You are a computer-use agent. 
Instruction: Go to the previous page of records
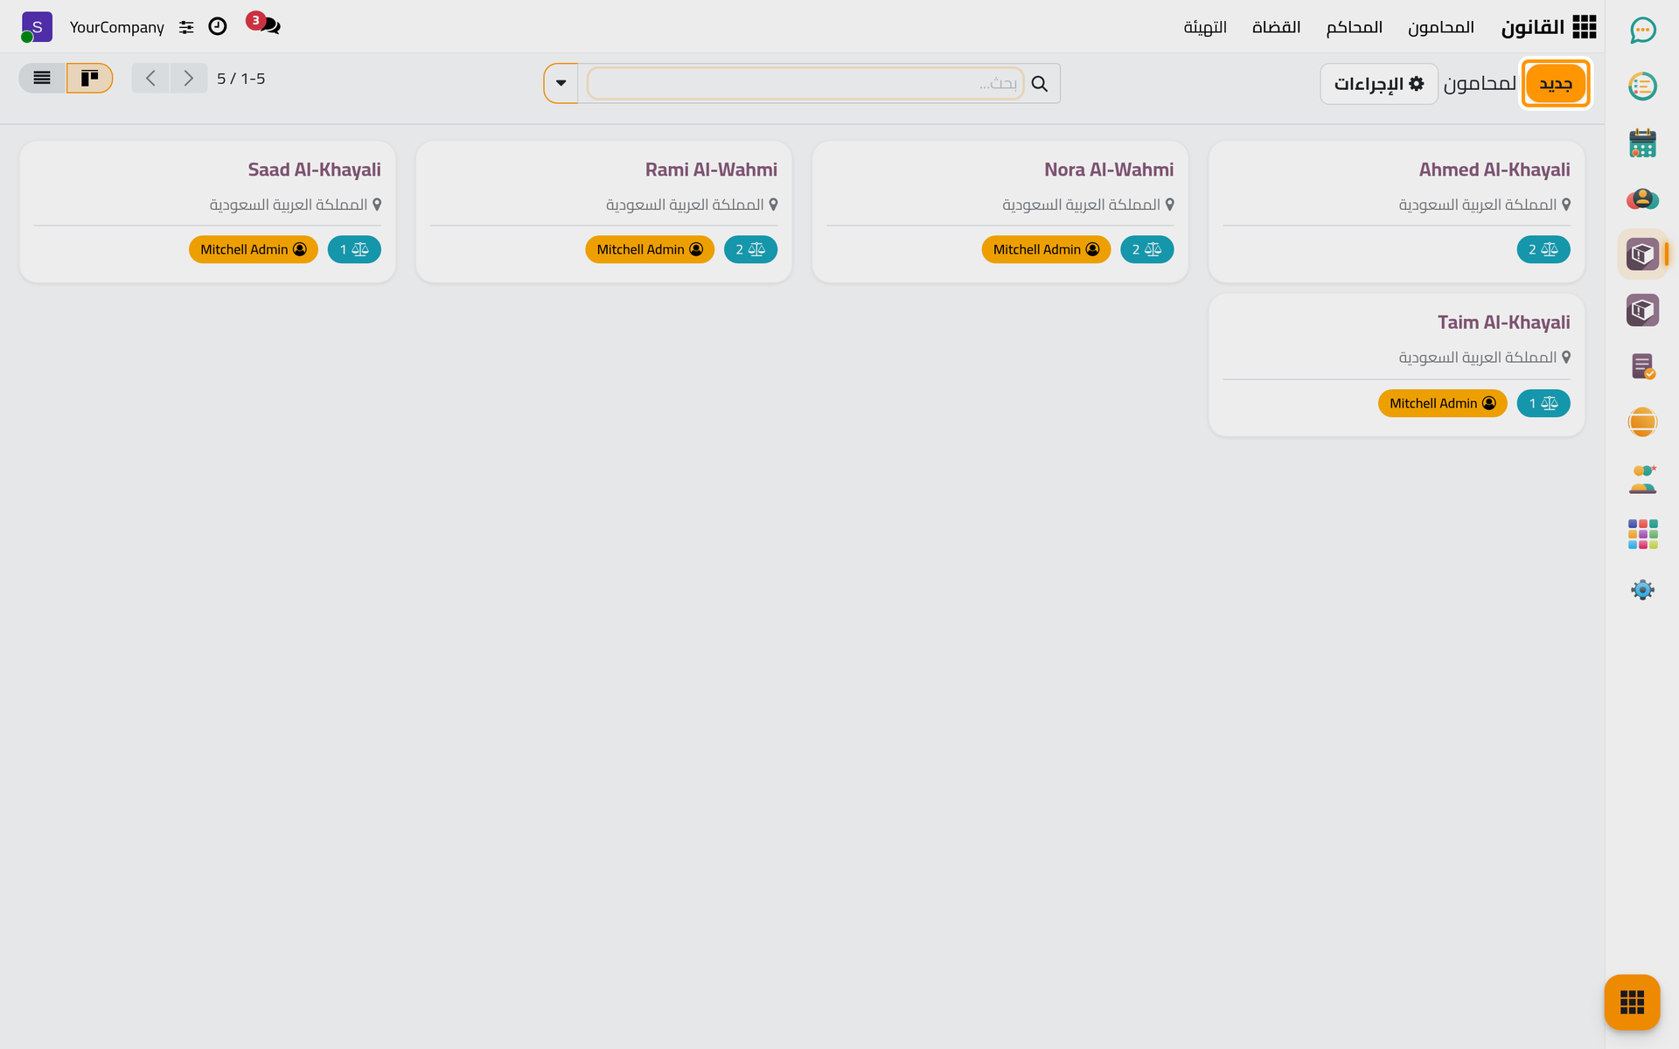point(150,79)
